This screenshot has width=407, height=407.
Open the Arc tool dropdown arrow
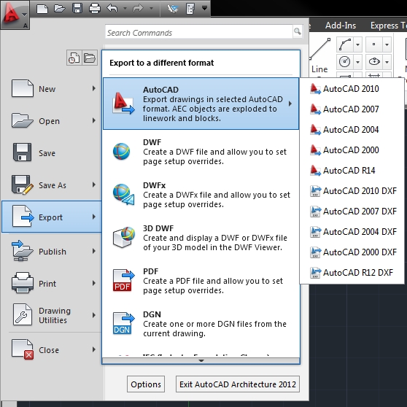pyautogui.click(x=357, y=44)
